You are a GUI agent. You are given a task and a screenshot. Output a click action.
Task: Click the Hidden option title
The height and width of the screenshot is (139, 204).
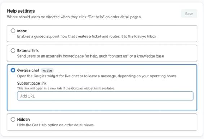click(x=23, y=119)
